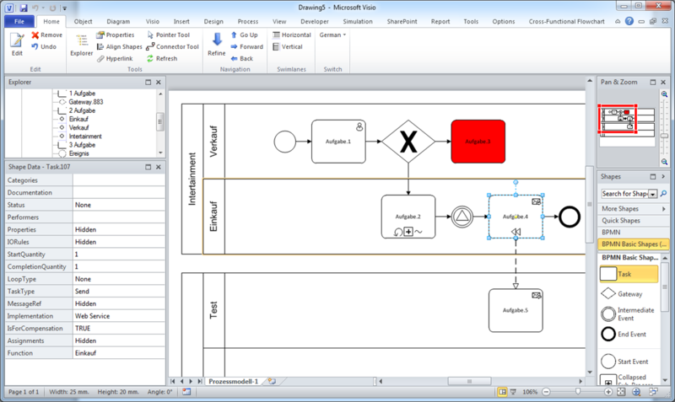Click Implementation value Web Service
Viewport: 675px width, 402px height.
[x=119, y=315]
